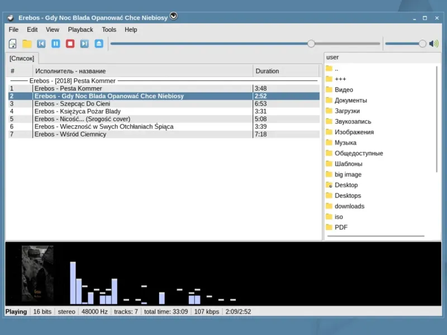The image size is (447, 335).
Task: Sort playlist by the Duration column header
Action: coord(267,71)
